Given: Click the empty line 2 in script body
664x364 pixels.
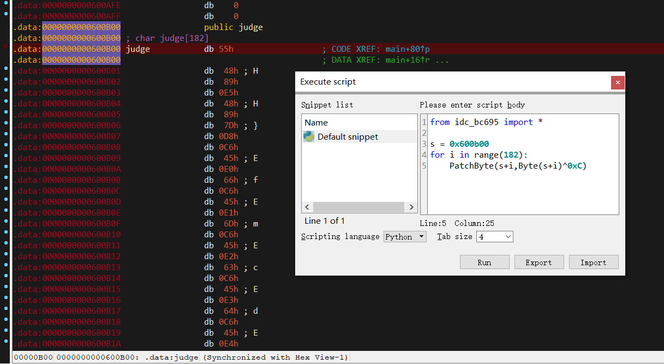Looking at the screenshot, I should (x=523, y=133).
